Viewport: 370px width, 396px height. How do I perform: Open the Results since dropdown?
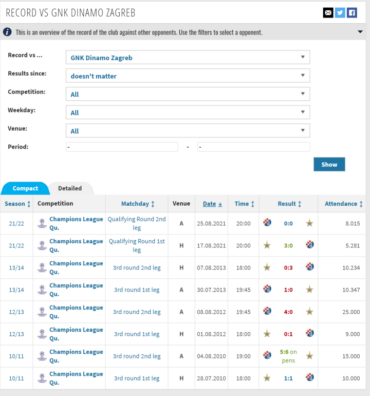[188, 76]
